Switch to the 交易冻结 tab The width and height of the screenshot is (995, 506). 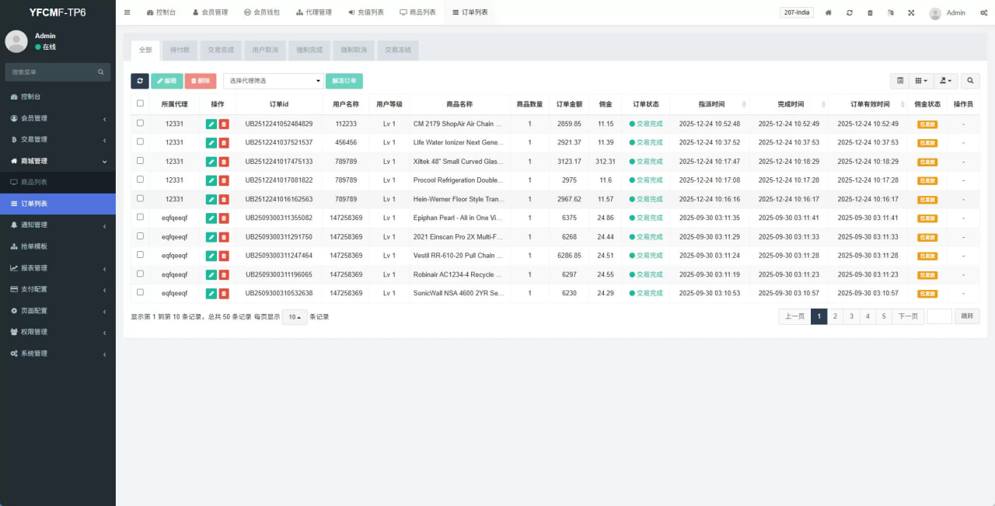[x=398, y=50]
